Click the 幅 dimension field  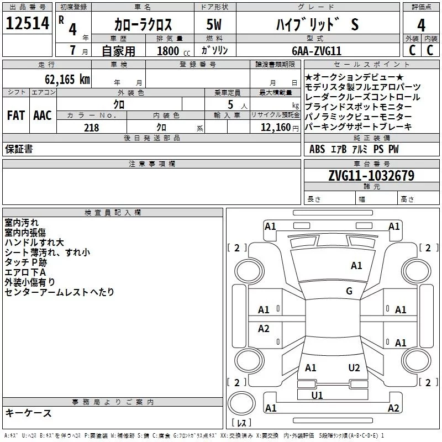coord(376,198)
